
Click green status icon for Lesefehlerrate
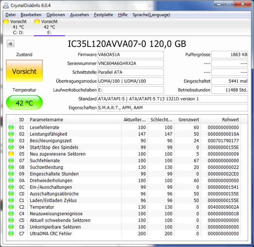tap(11, 127)
